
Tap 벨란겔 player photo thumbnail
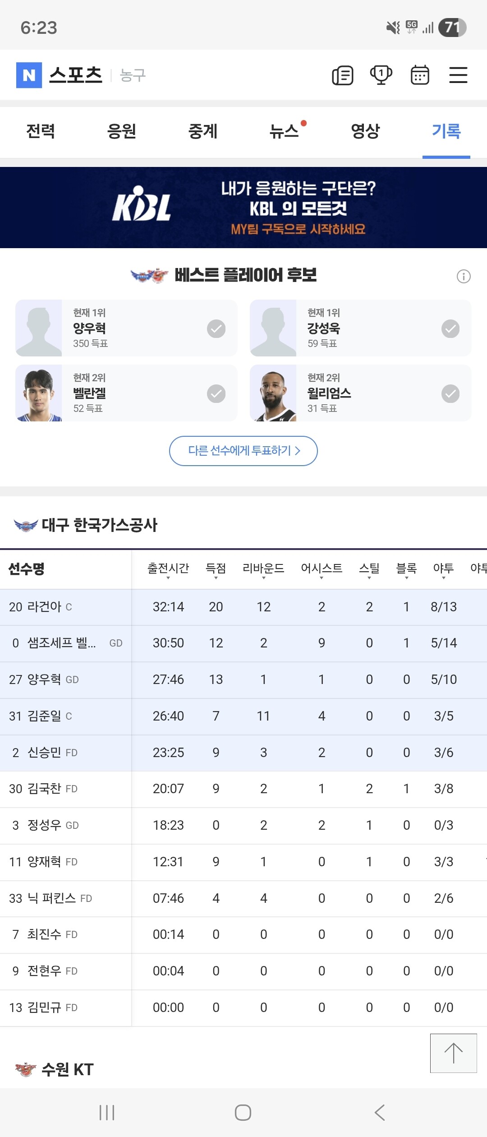tap(39, 393)
